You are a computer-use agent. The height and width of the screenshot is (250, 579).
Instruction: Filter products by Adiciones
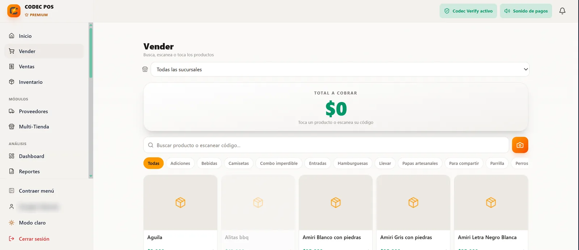[x=180, y=163]
